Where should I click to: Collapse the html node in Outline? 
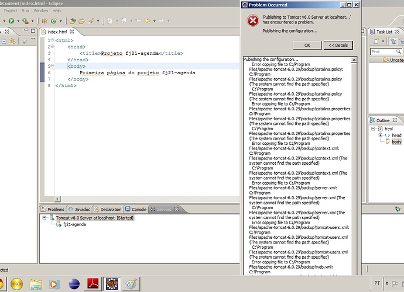(373, 128)
